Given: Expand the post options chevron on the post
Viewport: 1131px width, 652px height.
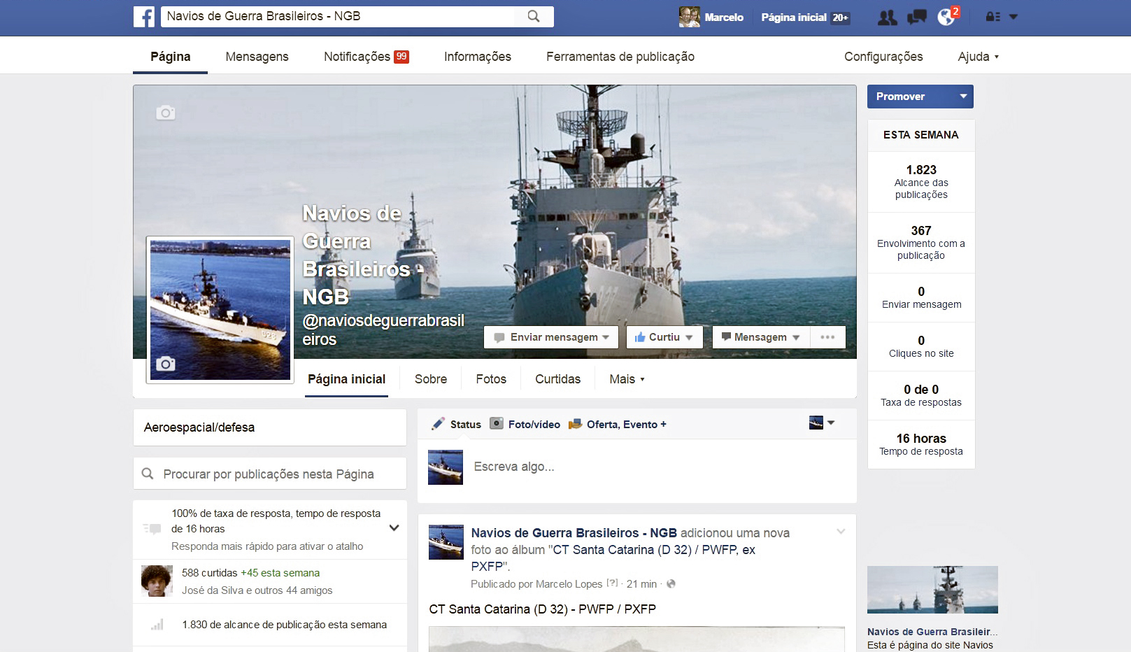Looking at the screenshot, I should (x=841, y=532).
